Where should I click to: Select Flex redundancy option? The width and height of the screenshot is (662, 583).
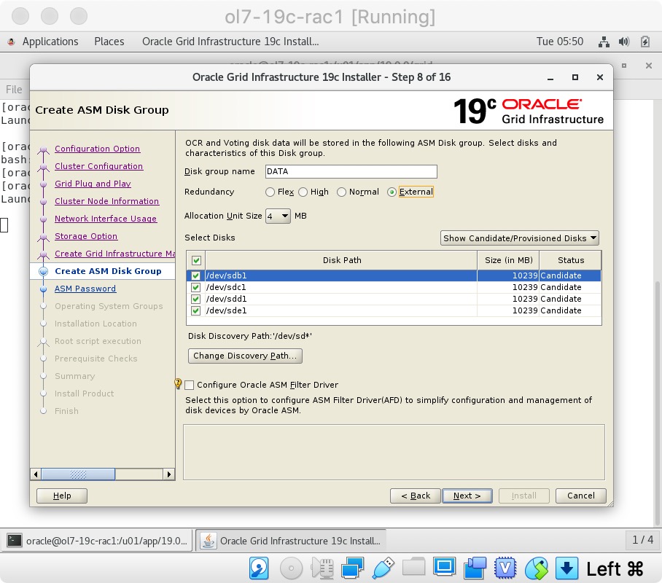point(270,192)
